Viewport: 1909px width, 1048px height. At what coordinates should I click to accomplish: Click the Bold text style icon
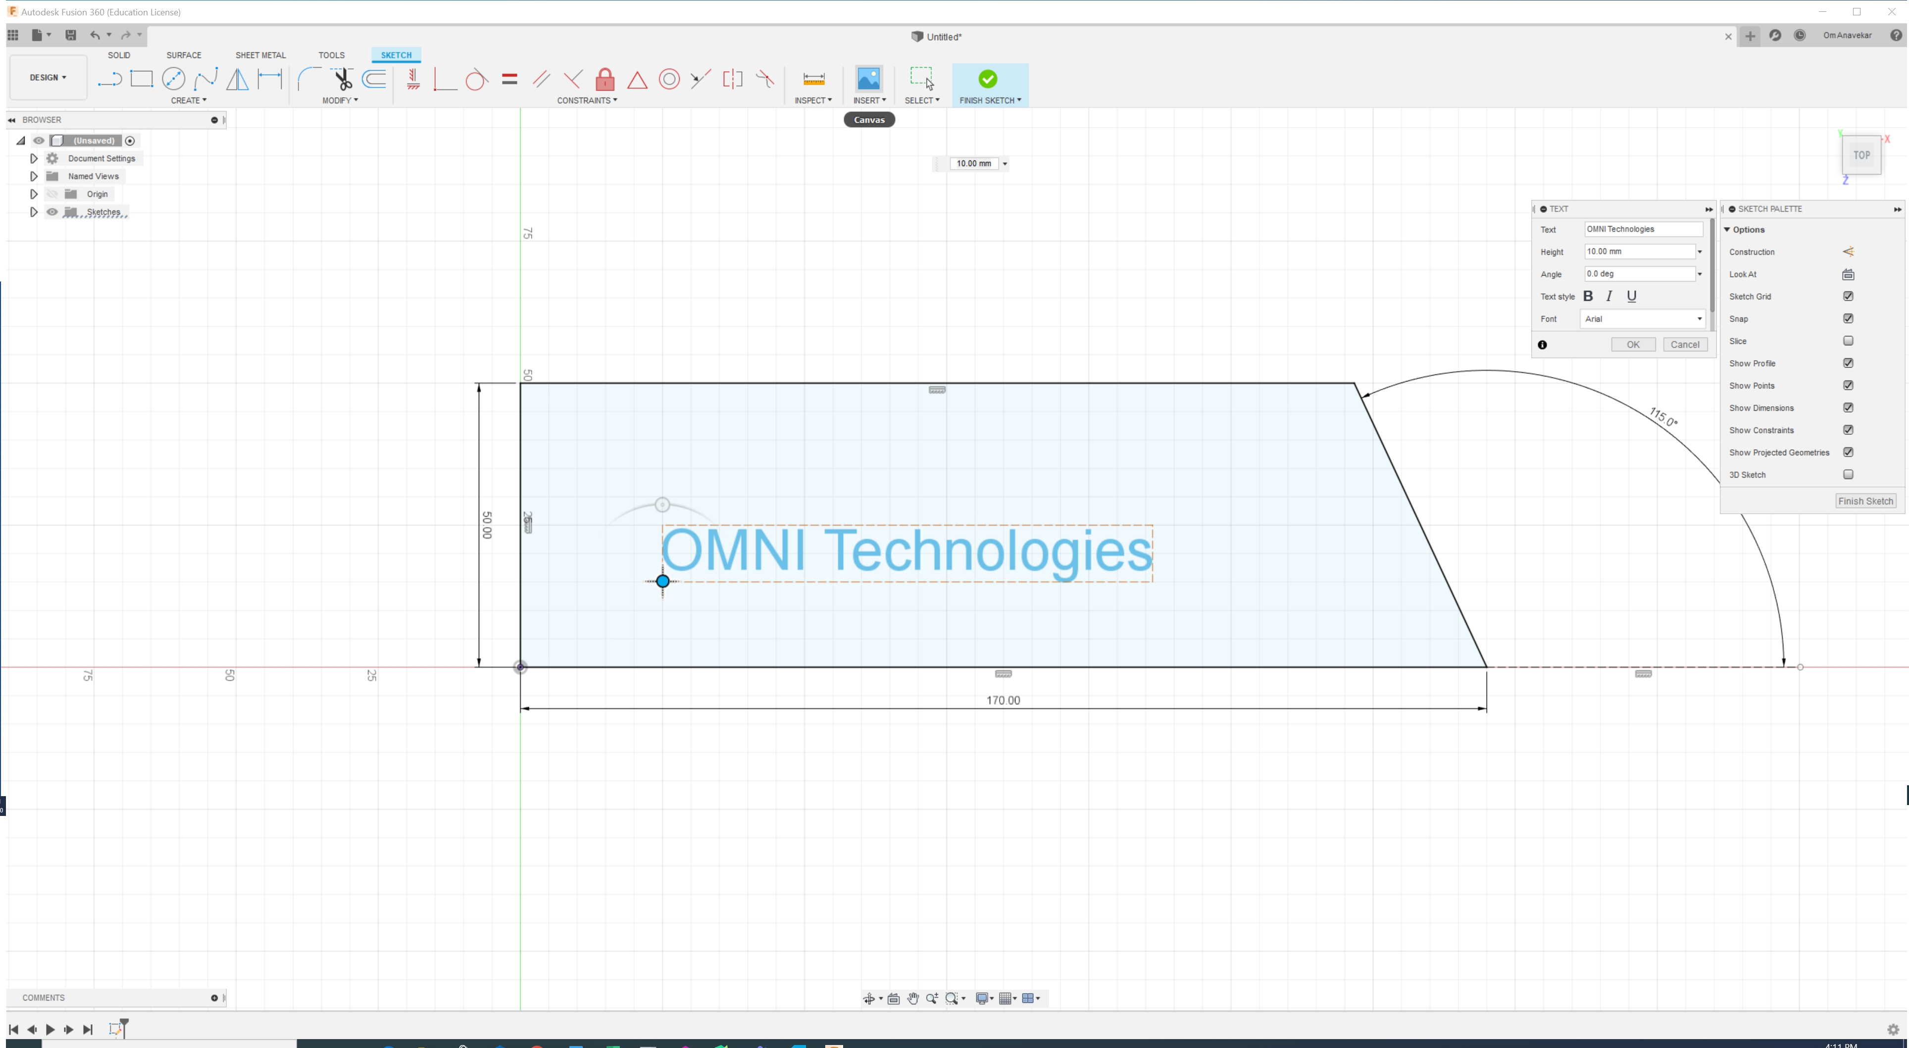pyautogui.click(x=1587, y=296)
